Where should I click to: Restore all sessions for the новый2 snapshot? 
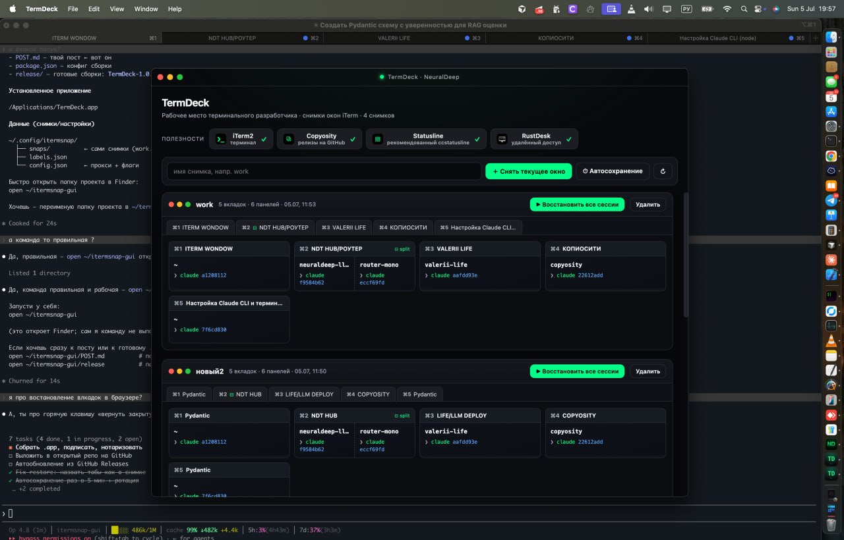coord(577,371)
